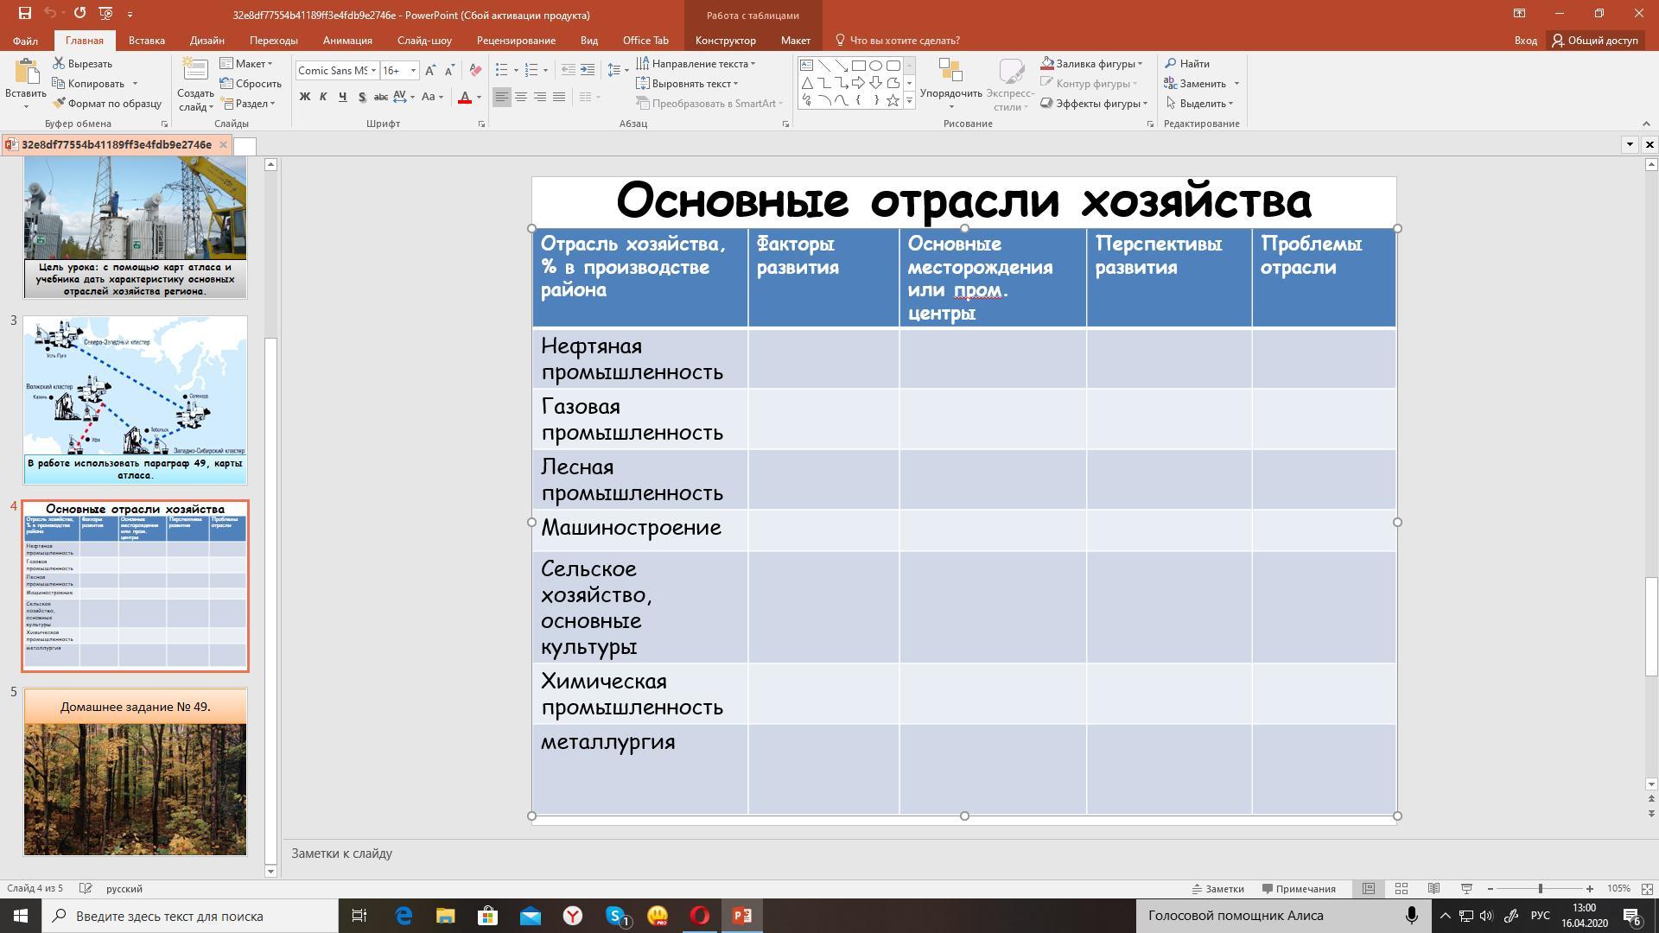Toggle the Notes (Заметки) pane in the status bar

coord(1217,888)
